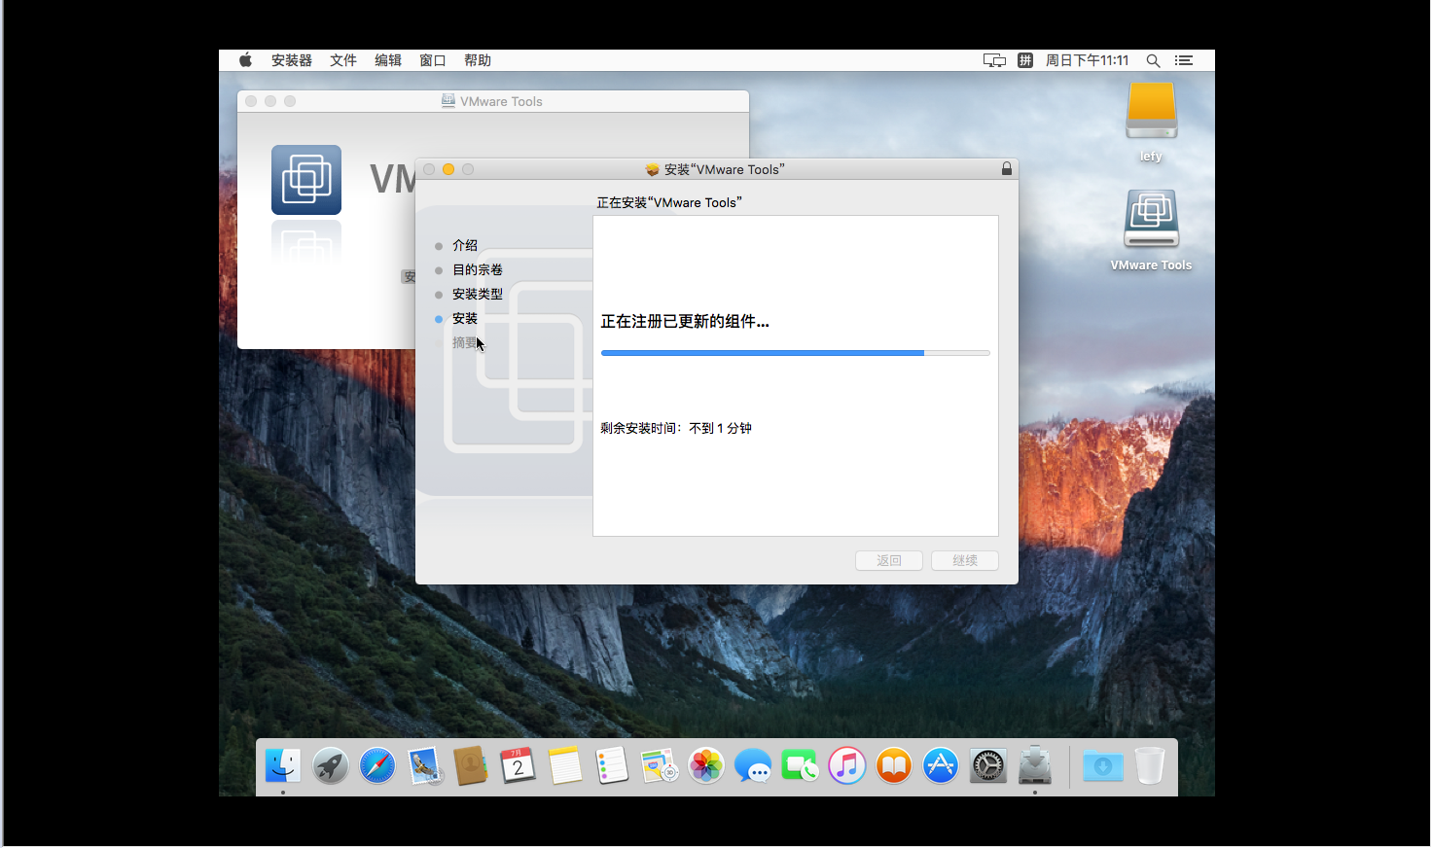The height and width of the screenshot is (848, 1432).
Task: Click the Pinyin input source icon
Action: (1025, 60)
